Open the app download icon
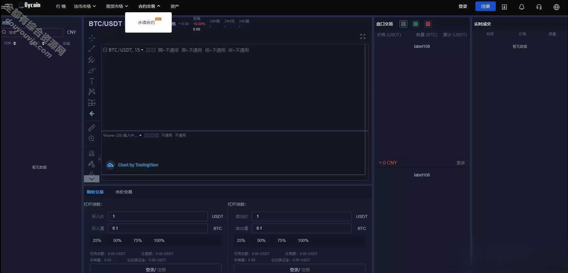 (x=504, y=7)
